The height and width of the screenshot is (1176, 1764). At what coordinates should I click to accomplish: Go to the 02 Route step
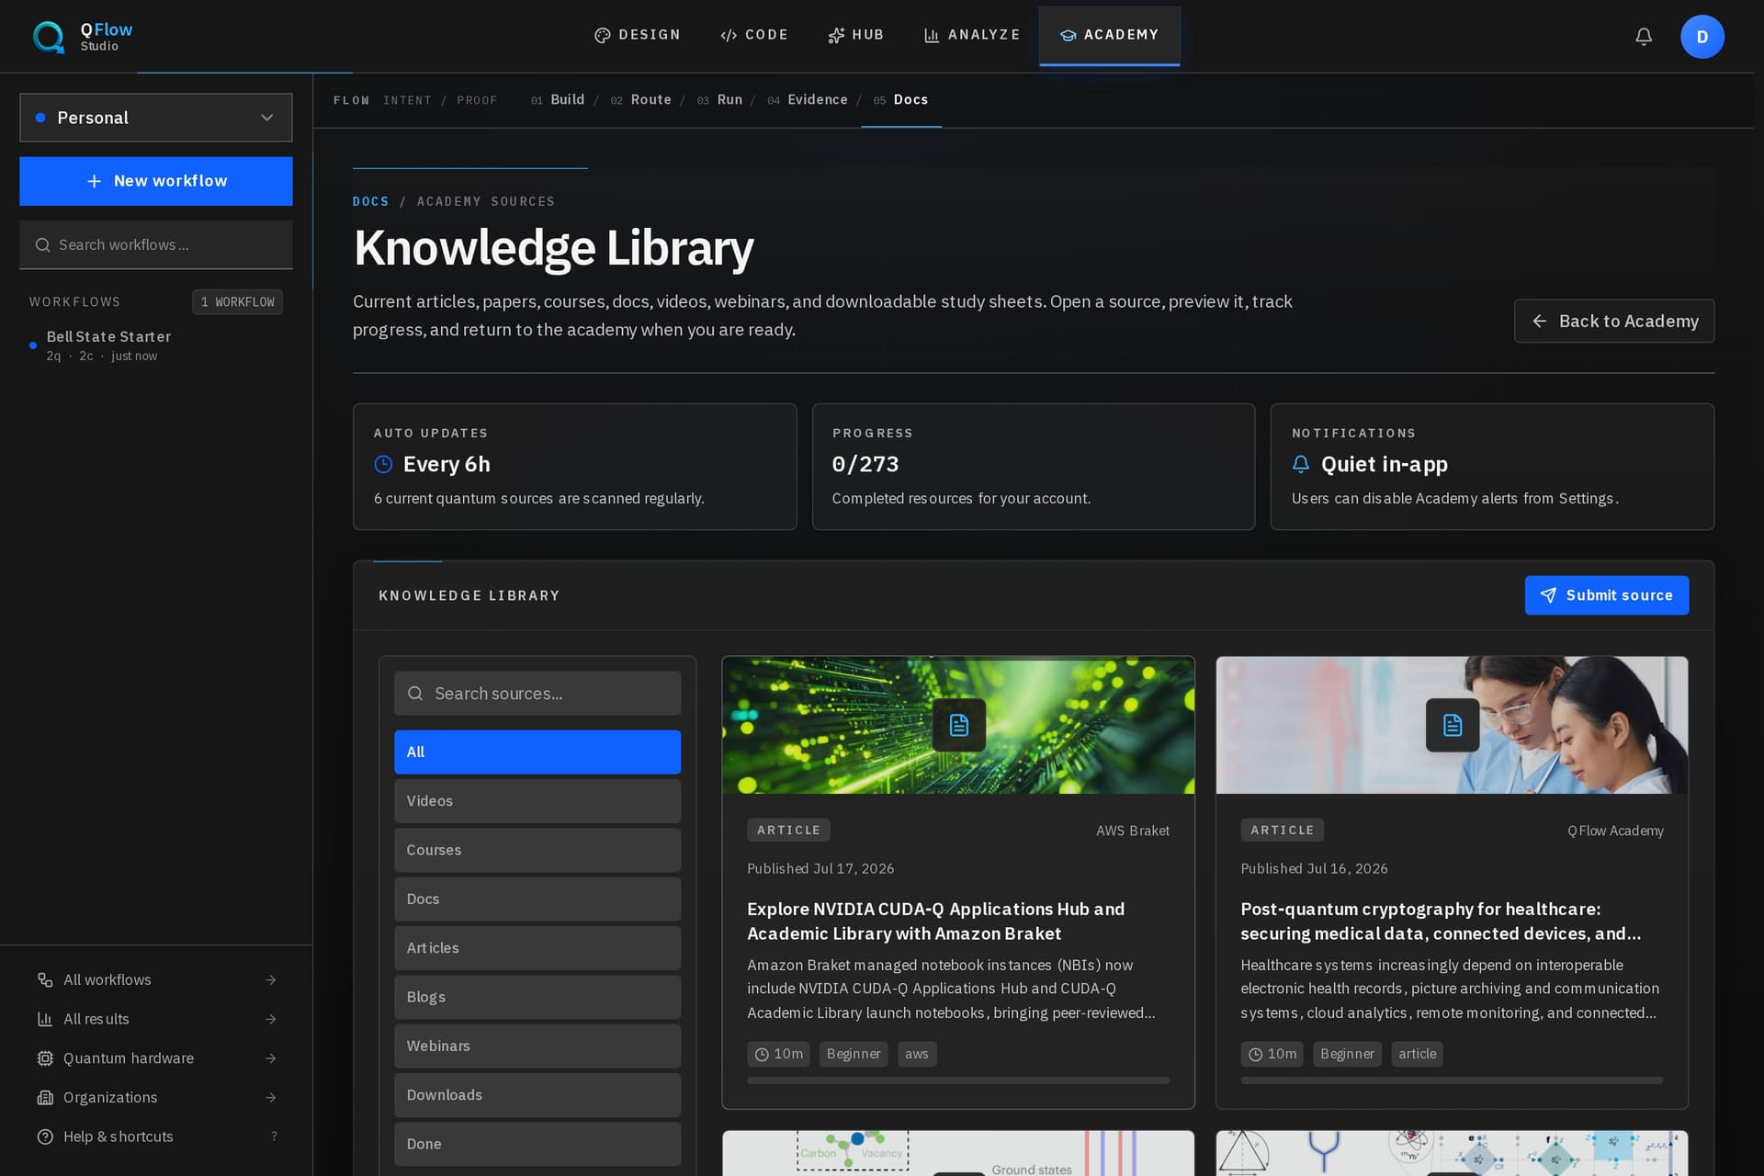[641, 100]
